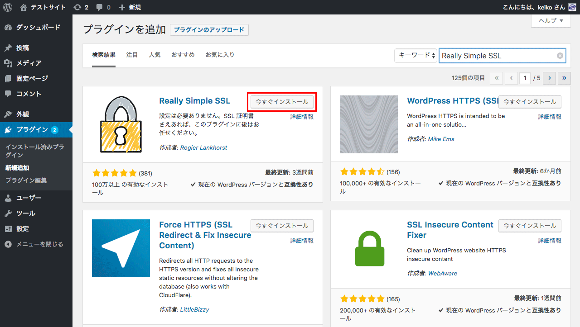Open the キーワード search type dropdown
Screen dimensions: 580x327
(x=416, y=55)
